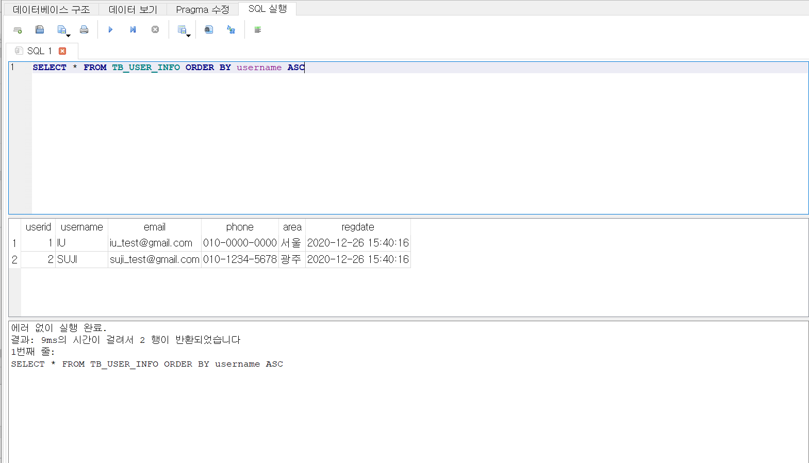Open a new SQL tab
Screen dimensions: 809x463
click(18, 30)
